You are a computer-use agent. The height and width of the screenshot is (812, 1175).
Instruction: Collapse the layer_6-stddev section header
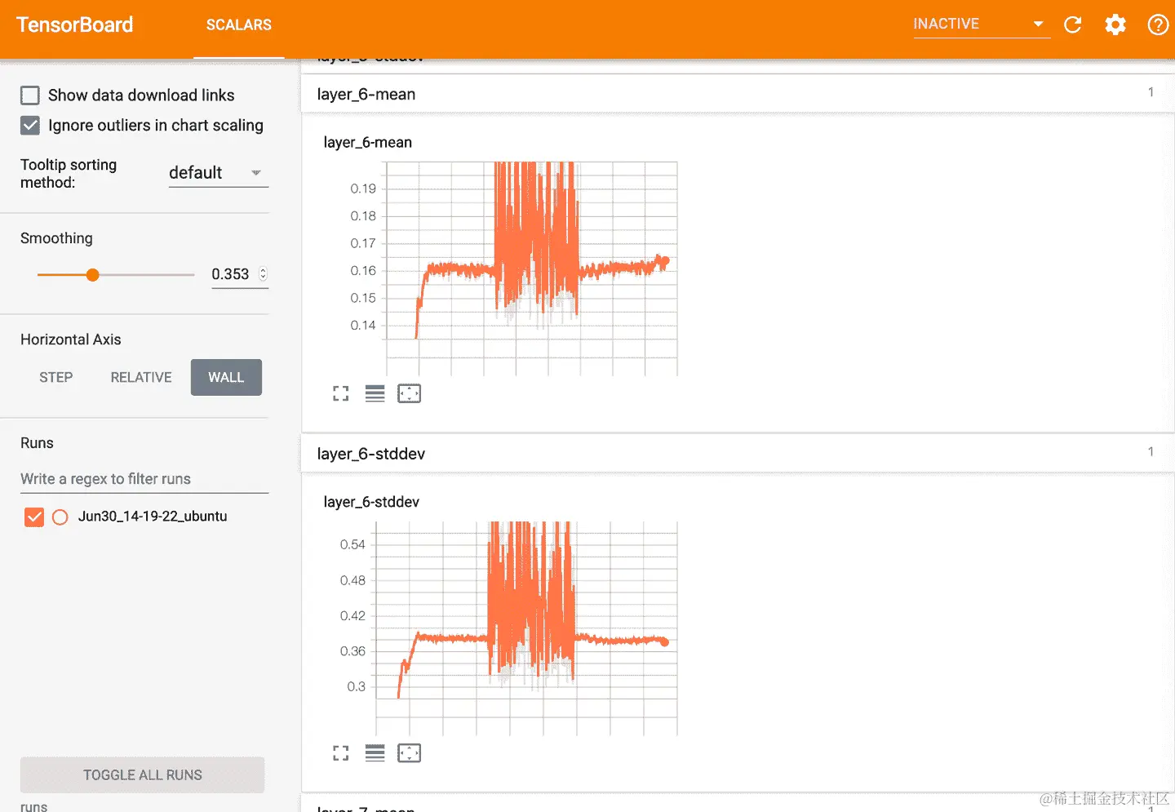pos(738,454)
